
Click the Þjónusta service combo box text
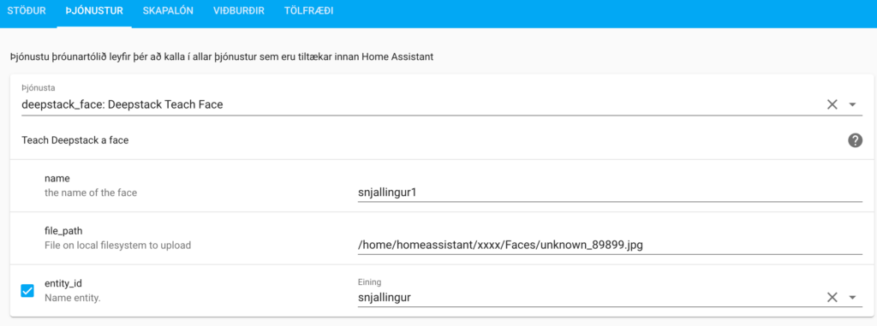[122, 104]
